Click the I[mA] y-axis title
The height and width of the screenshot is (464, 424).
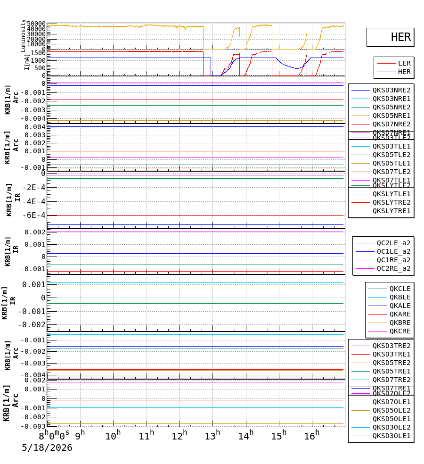27,62
